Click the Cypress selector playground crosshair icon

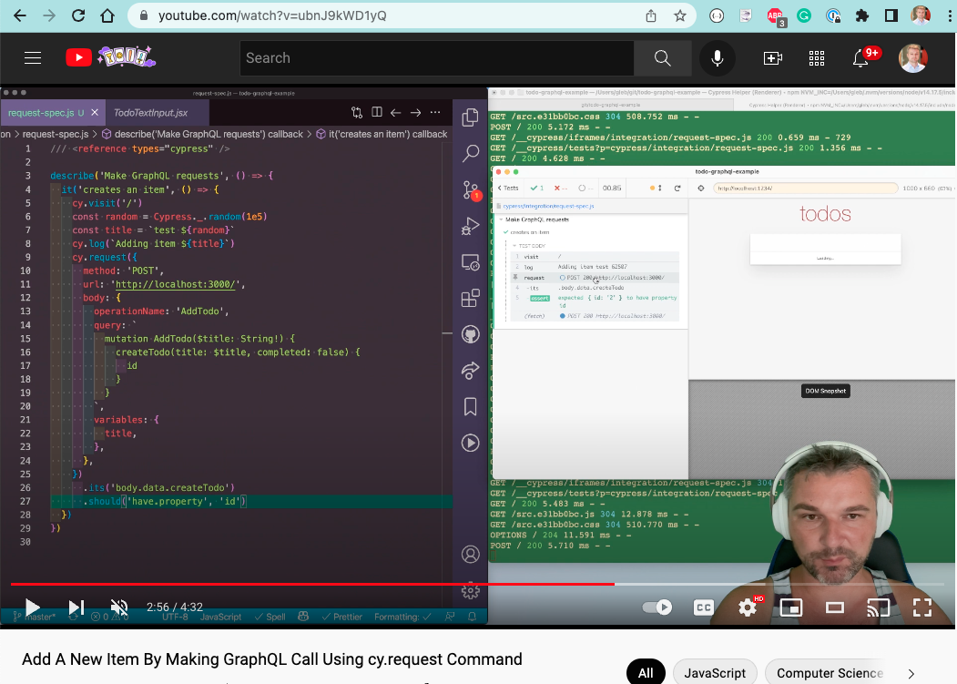point(700,189)
